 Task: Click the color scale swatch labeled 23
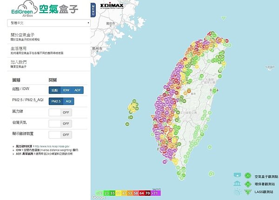click(106, 193)
